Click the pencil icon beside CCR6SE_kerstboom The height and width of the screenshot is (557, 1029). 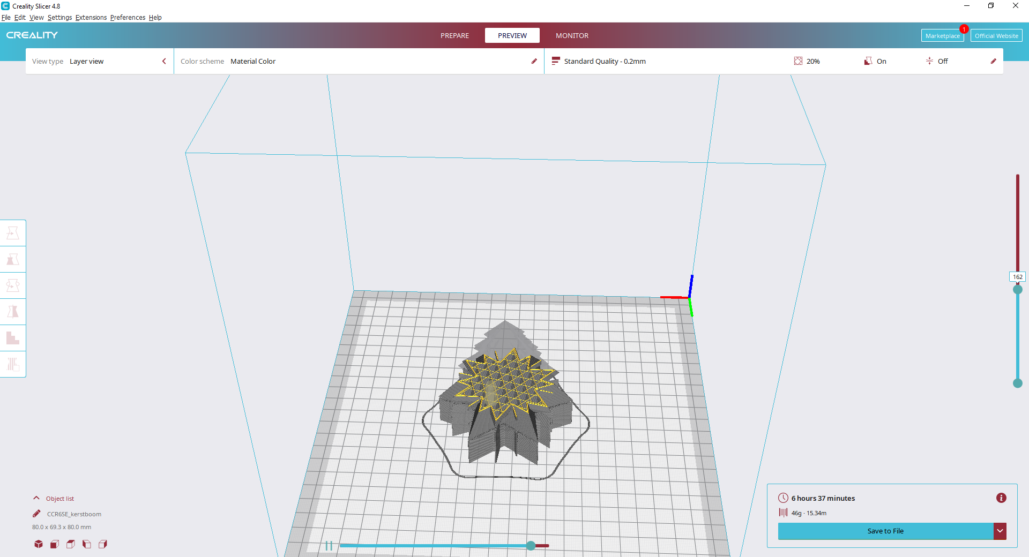pos(36,514)
